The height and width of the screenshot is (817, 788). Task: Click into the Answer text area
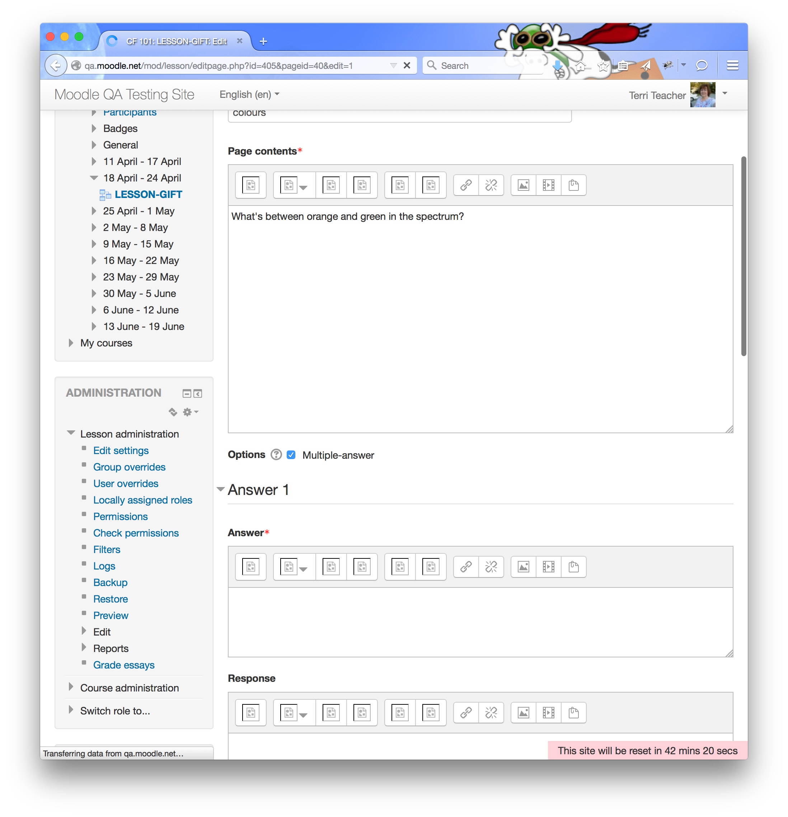[480, 622]
